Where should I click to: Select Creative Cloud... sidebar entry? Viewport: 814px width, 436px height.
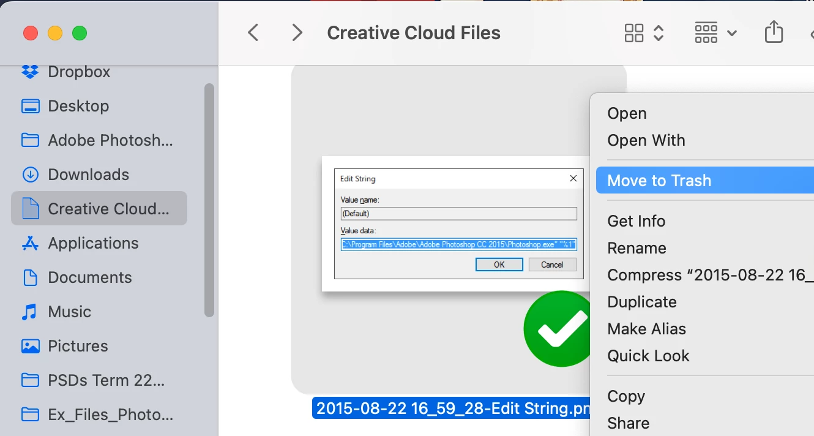click(x=99, y=209)
